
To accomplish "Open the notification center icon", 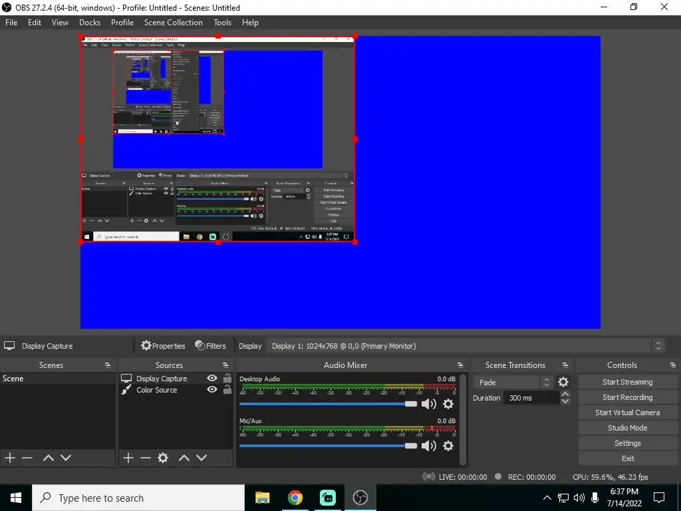I will 659,498.
